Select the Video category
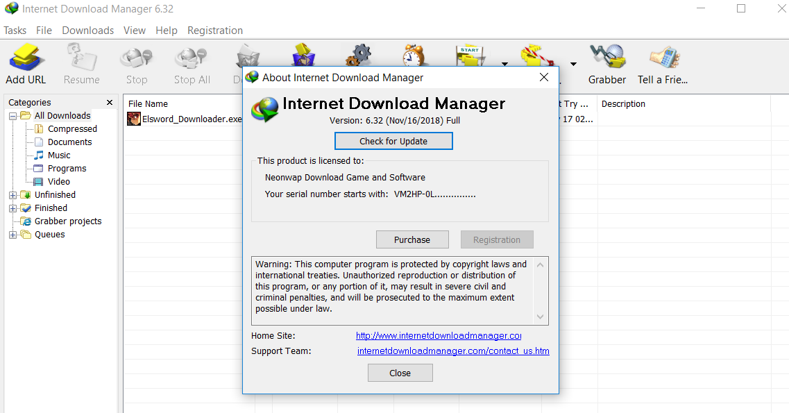Image resolution: width=789 pixels, height=413 pixels. pyautogui.click(x=59, y=181)
